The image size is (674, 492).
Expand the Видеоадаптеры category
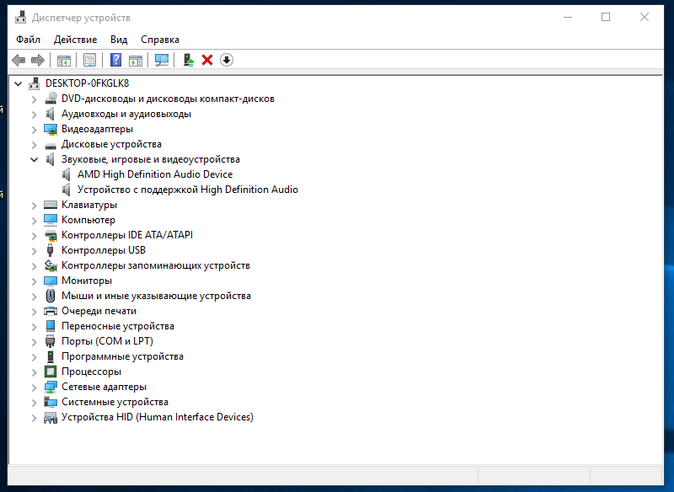[x=35, y=129]
